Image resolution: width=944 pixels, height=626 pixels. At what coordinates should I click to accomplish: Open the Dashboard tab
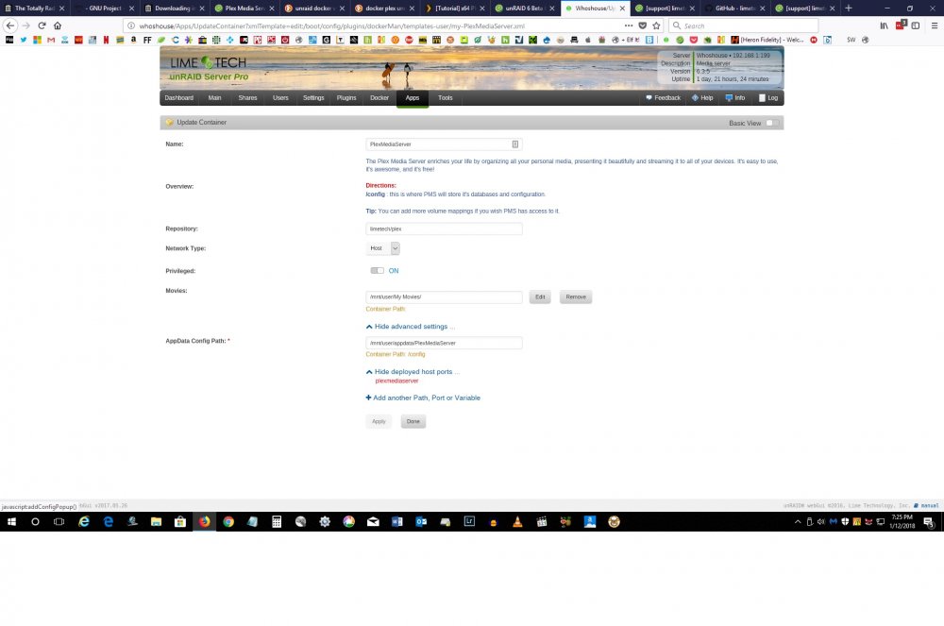178,98
